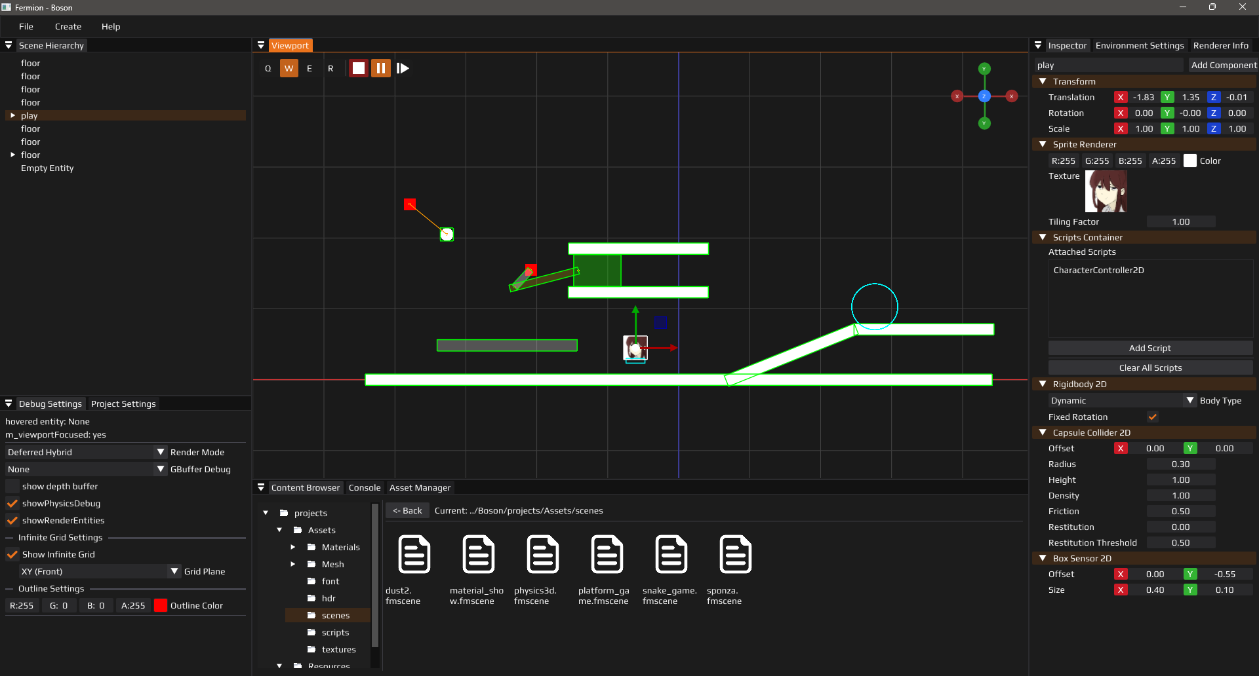
Task: Toggle the showPhysicsDebug checkbox
Action: 12,503
